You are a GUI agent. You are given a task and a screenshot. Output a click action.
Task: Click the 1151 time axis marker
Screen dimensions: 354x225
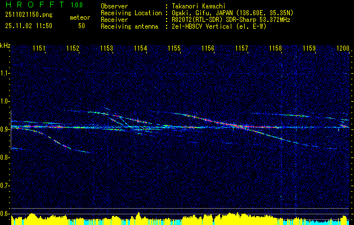39,48
